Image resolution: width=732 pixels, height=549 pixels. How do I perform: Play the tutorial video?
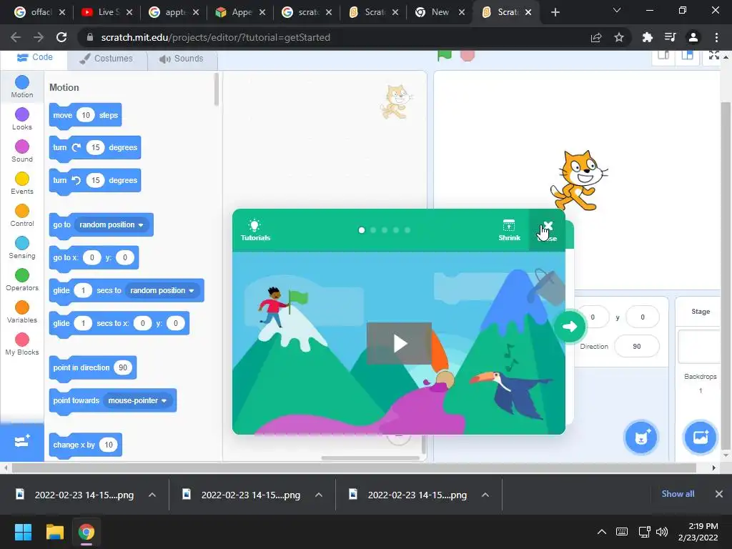399,343
